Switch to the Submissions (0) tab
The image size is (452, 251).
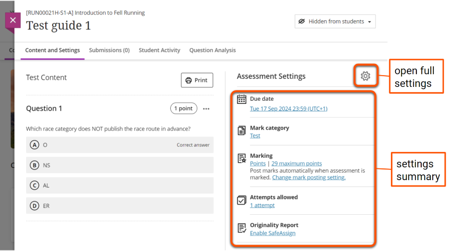point(109,50)
